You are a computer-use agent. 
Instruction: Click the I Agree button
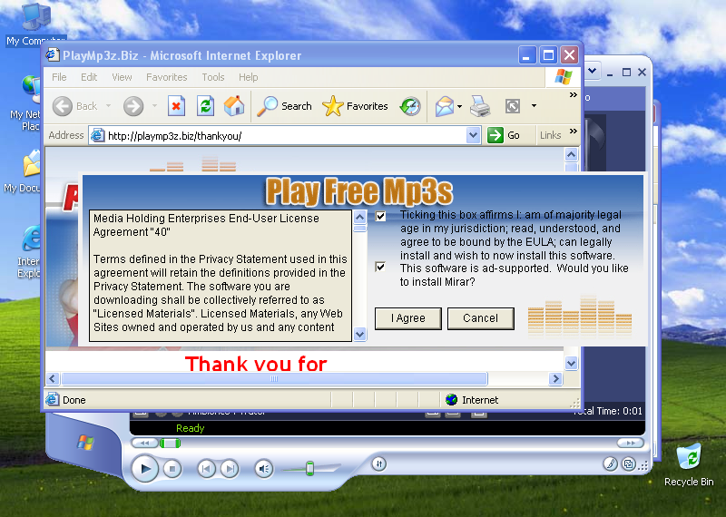tap(407, 318)
